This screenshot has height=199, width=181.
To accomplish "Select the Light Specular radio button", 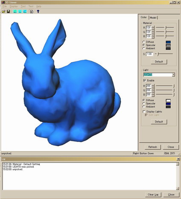I will click(x=143, y=103).
